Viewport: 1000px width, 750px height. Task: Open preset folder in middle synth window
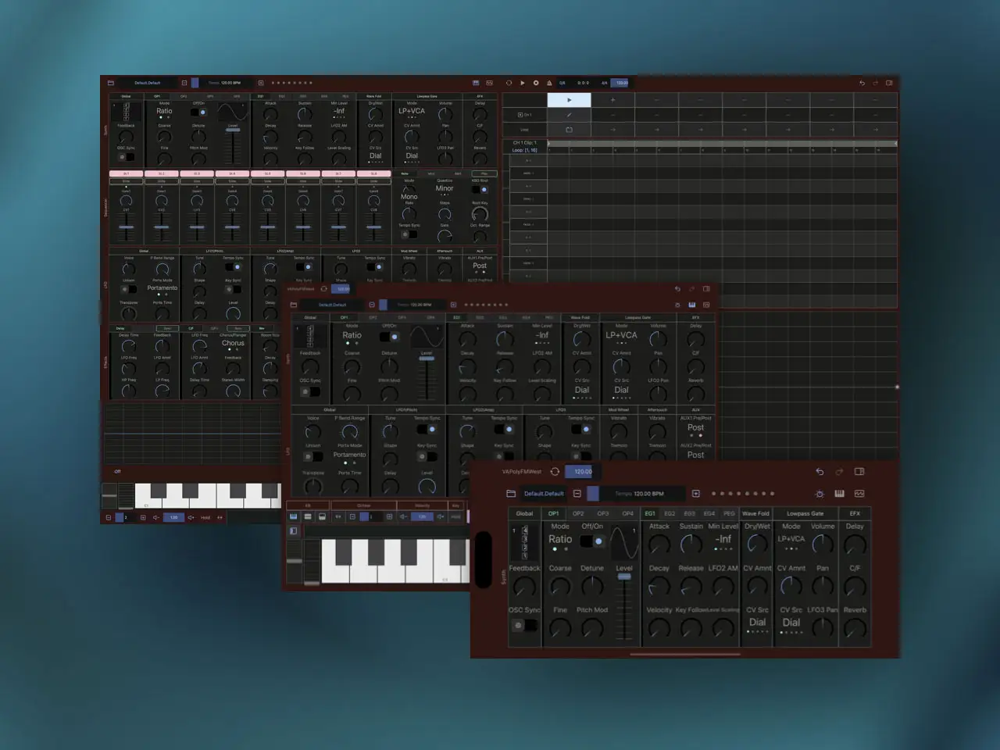tap(294, 305)
